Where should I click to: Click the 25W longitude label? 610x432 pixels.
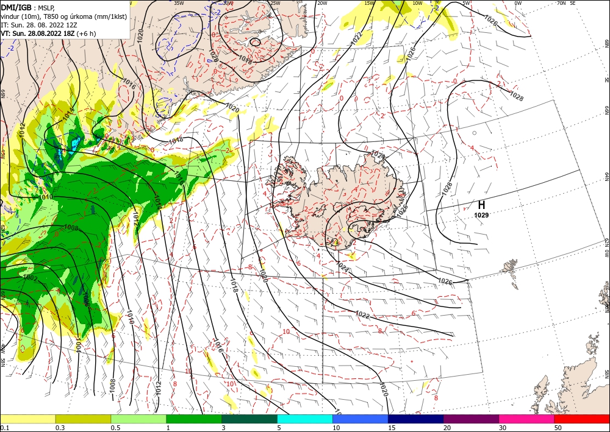[x=274, y=3]
